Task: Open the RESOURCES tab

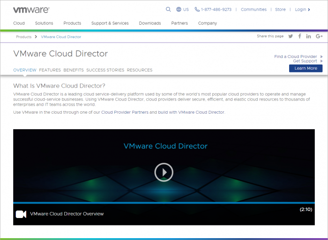Action: click(x=140, y=70)
